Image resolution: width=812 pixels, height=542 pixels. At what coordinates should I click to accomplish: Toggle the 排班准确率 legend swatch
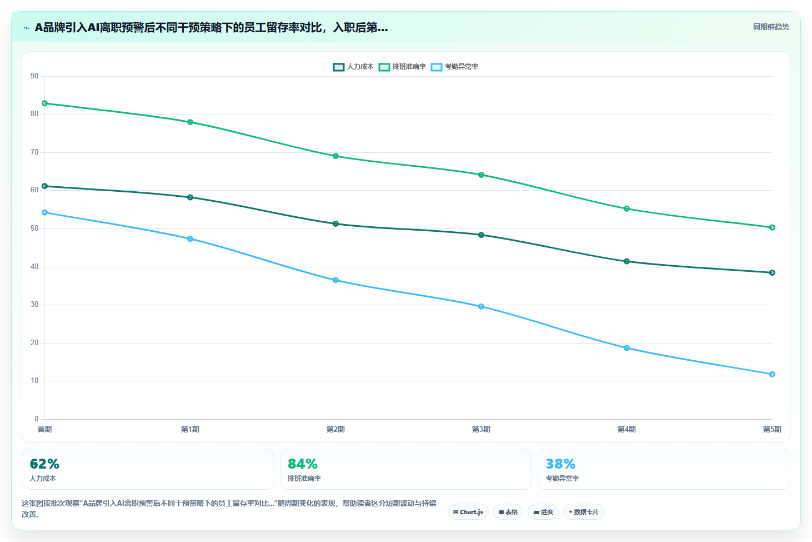coord(384,67)
